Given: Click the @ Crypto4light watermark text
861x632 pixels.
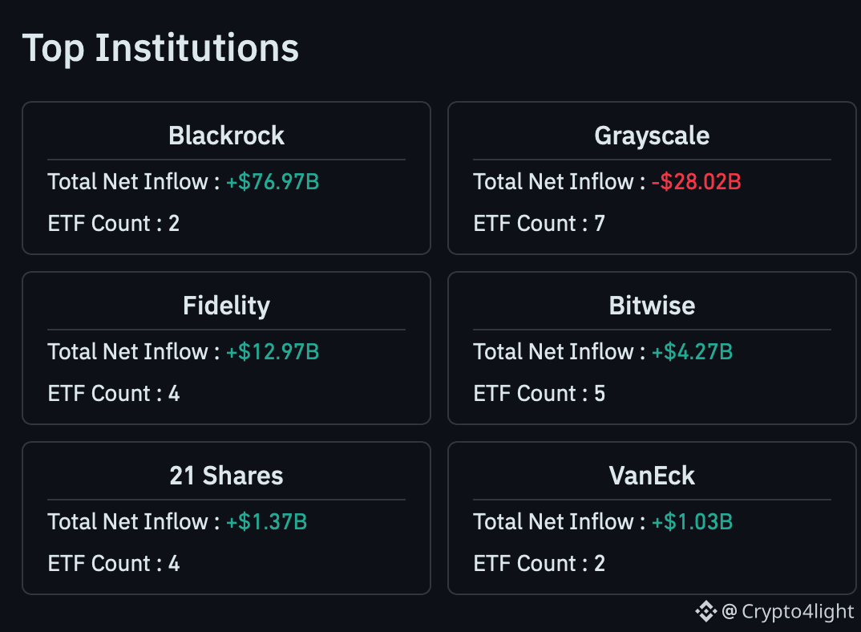Looking at the screenshot, I should tap(787, 612).
